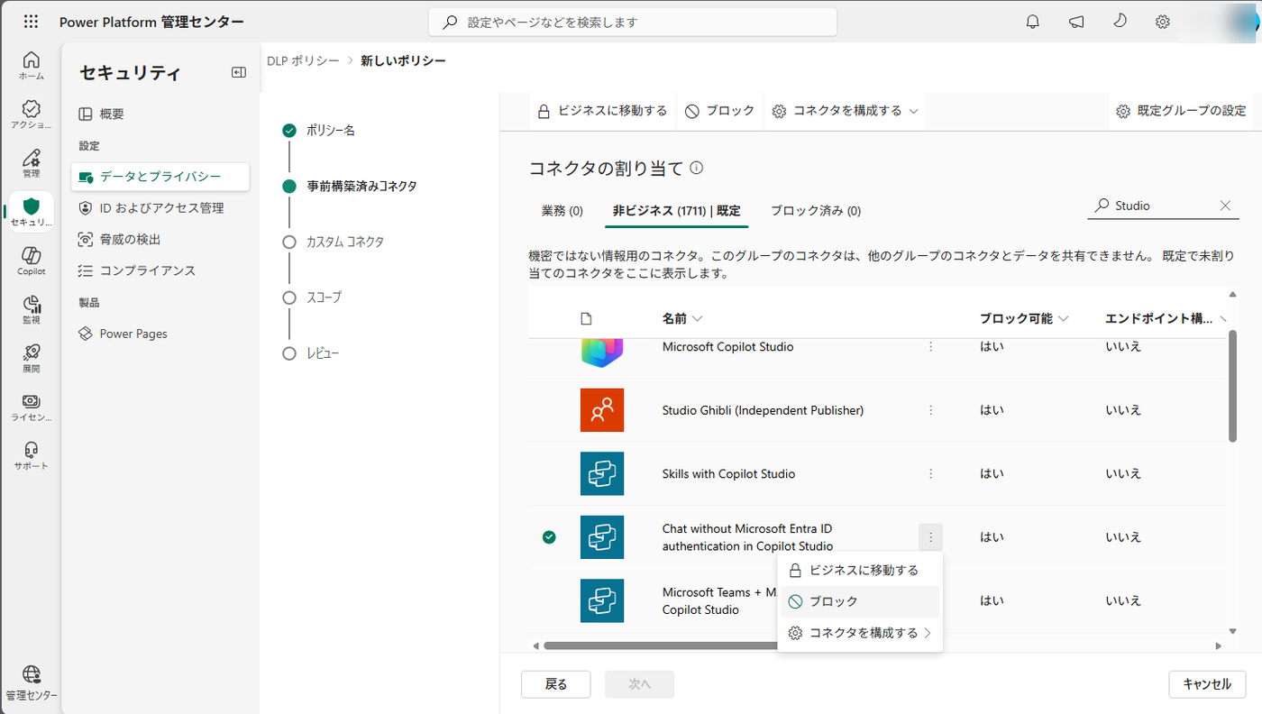Screen dimensions: 1262x714
Task: Collapse the セキュリティ side panel
Action: pos(238,72)
